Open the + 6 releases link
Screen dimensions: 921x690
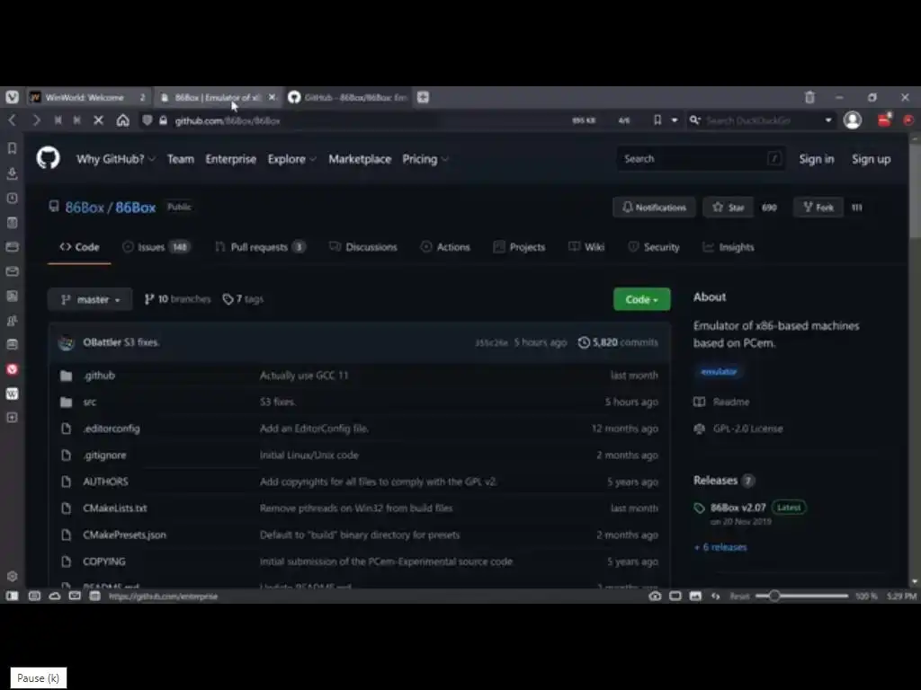[720, 547]
